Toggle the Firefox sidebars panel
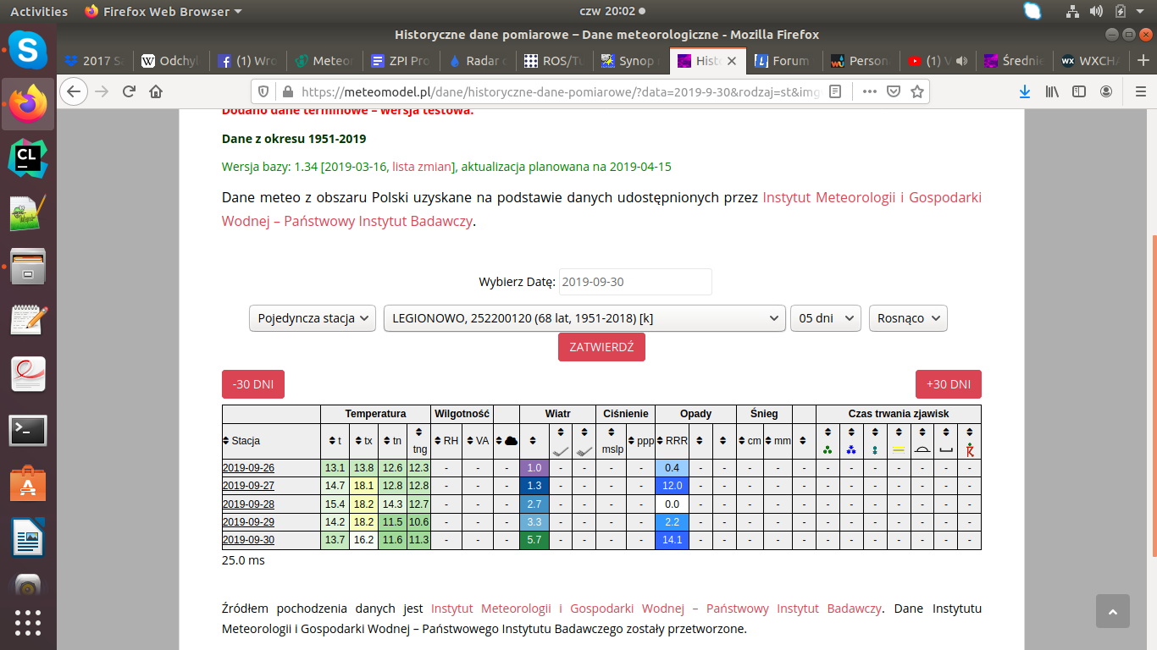The image size is (1157, 650). (x=1078, y=91)
